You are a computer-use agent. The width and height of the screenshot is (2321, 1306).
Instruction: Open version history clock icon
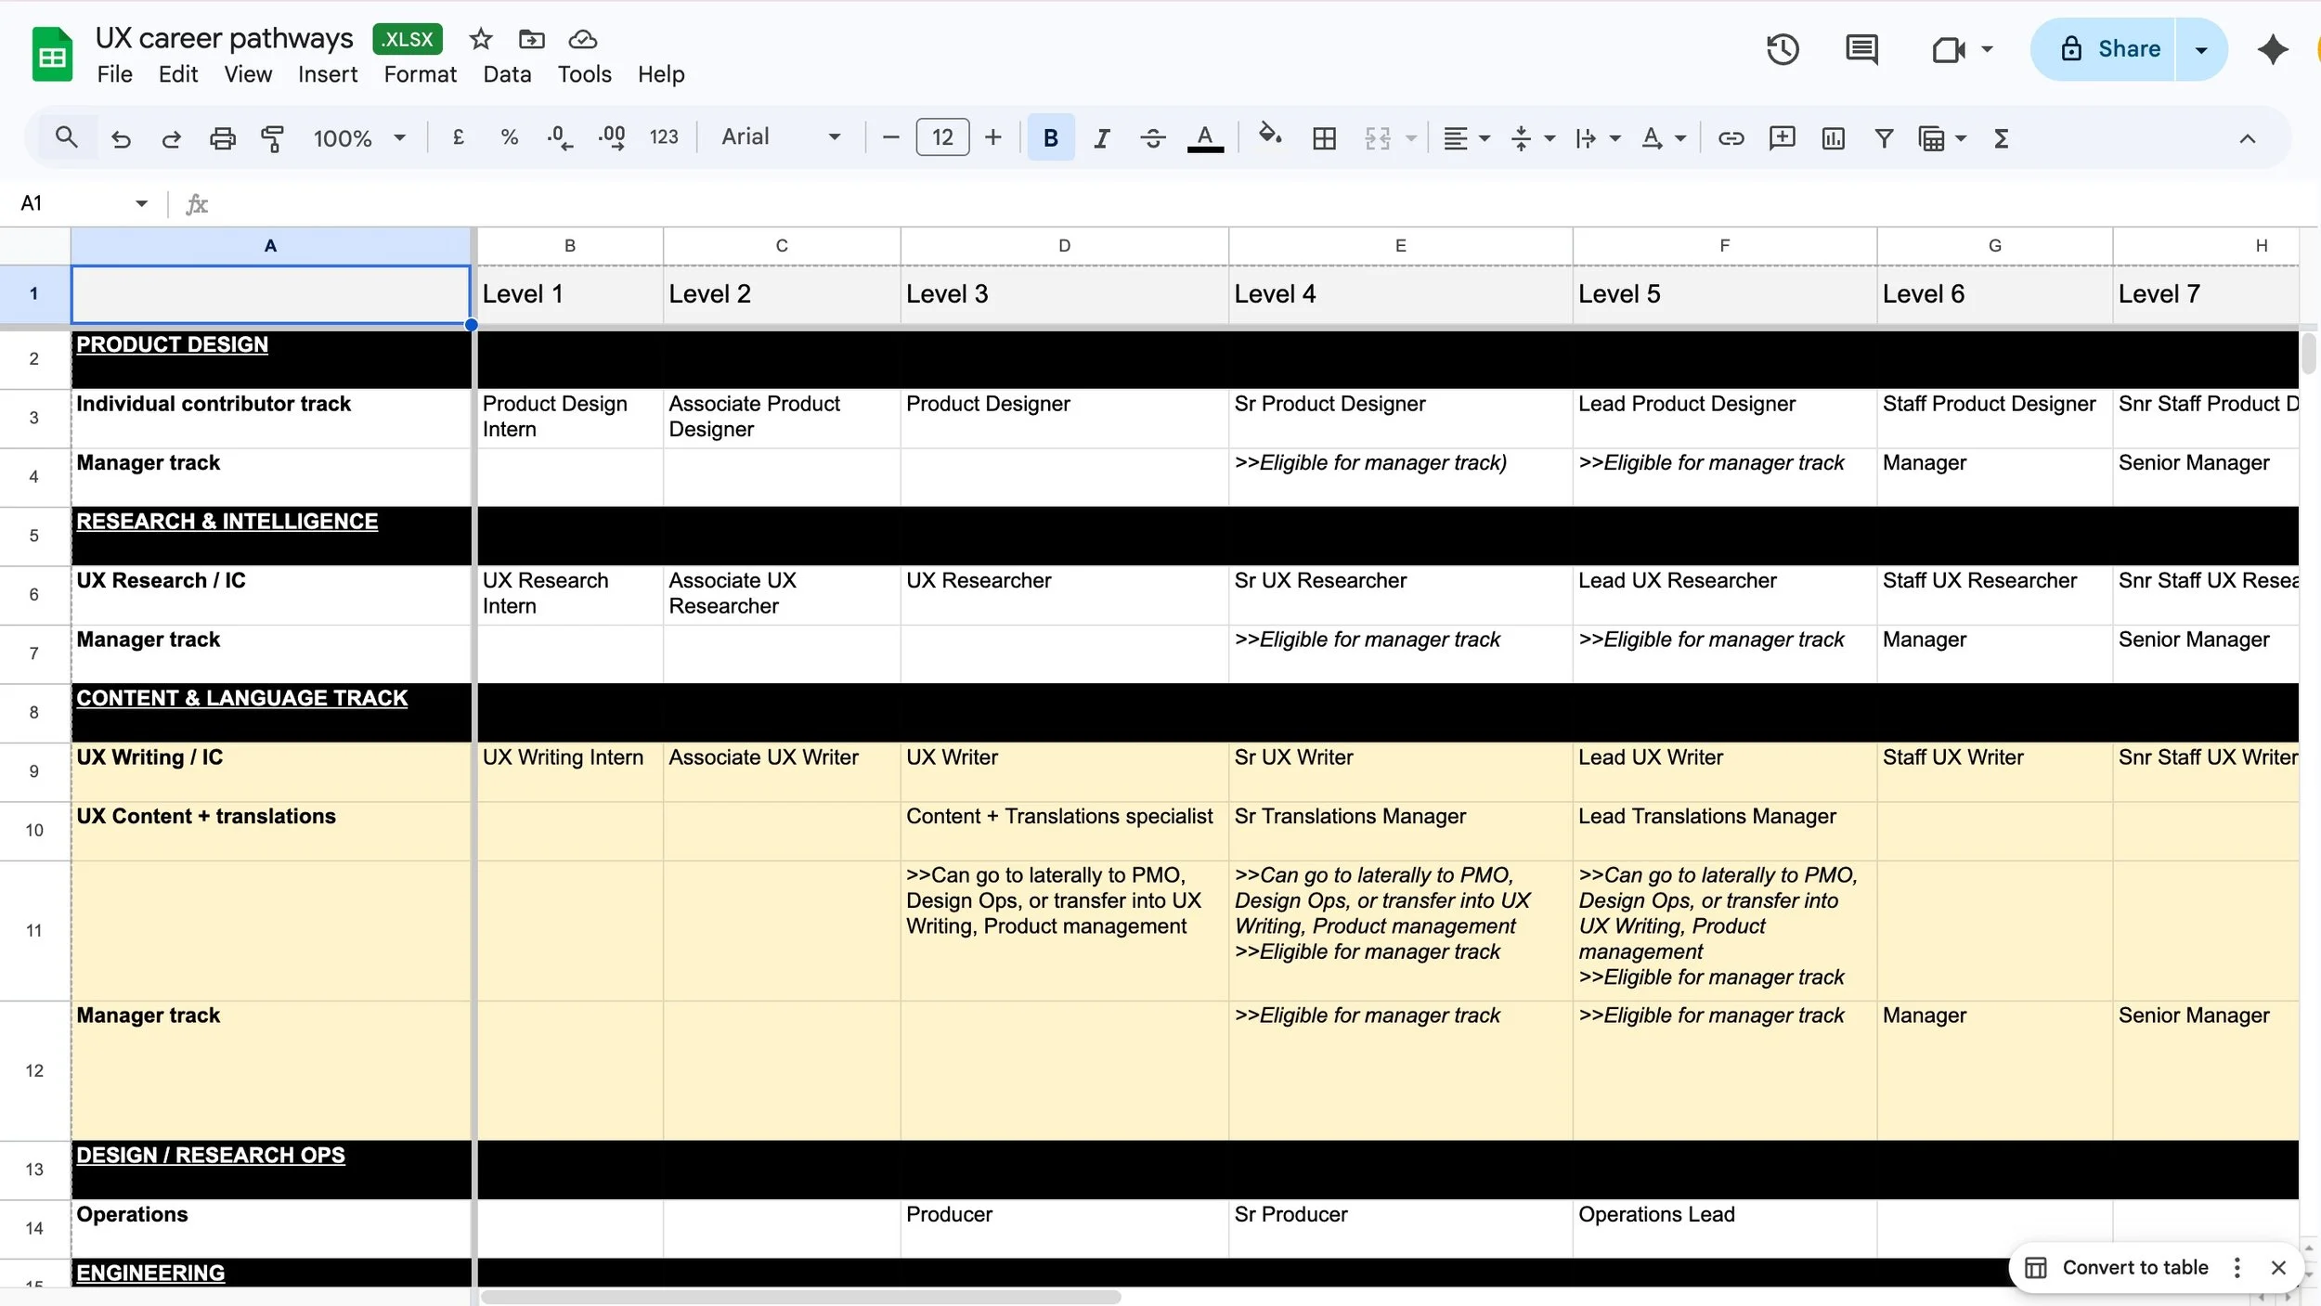(x=1782, y=49)
